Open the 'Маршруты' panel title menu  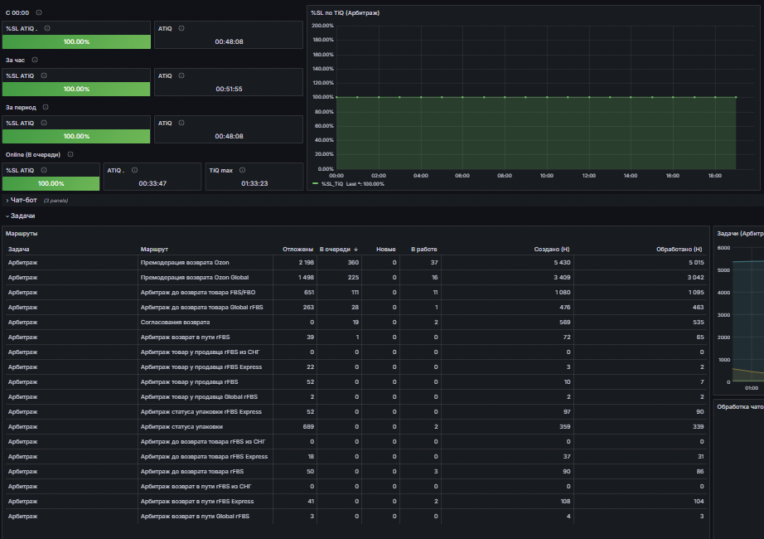[x=22, y=234]
